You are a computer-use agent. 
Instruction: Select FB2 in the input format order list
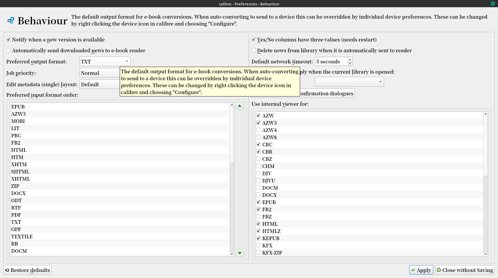(x=120, y=143)
